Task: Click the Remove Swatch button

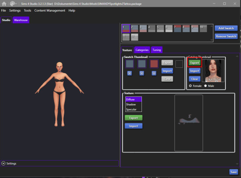Action: [x=226, y=37]
